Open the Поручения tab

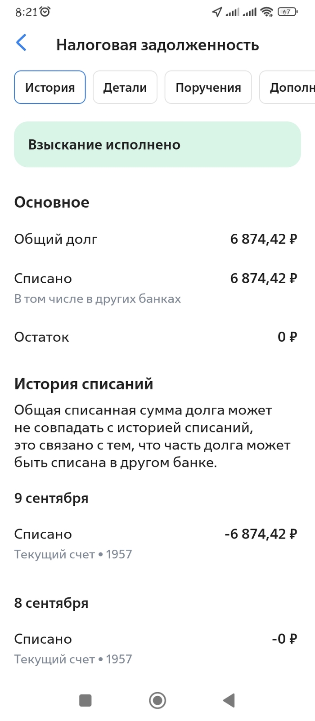point(208,87)
